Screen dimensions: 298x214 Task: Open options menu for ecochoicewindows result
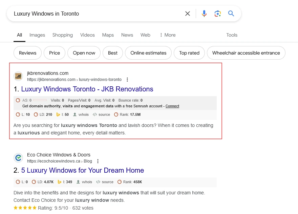[x=98, y=161]
